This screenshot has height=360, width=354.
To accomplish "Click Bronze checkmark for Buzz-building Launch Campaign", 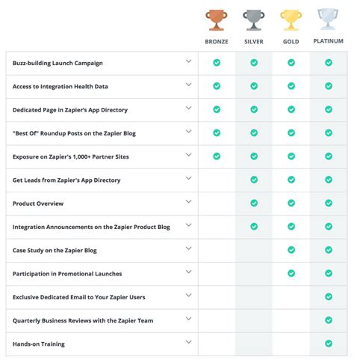I will (x=217, y=63).
